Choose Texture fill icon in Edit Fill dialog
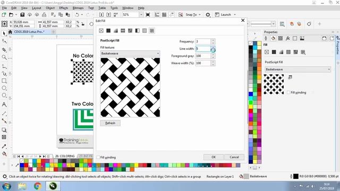This screenshot has width=340, height=191. 144,31
